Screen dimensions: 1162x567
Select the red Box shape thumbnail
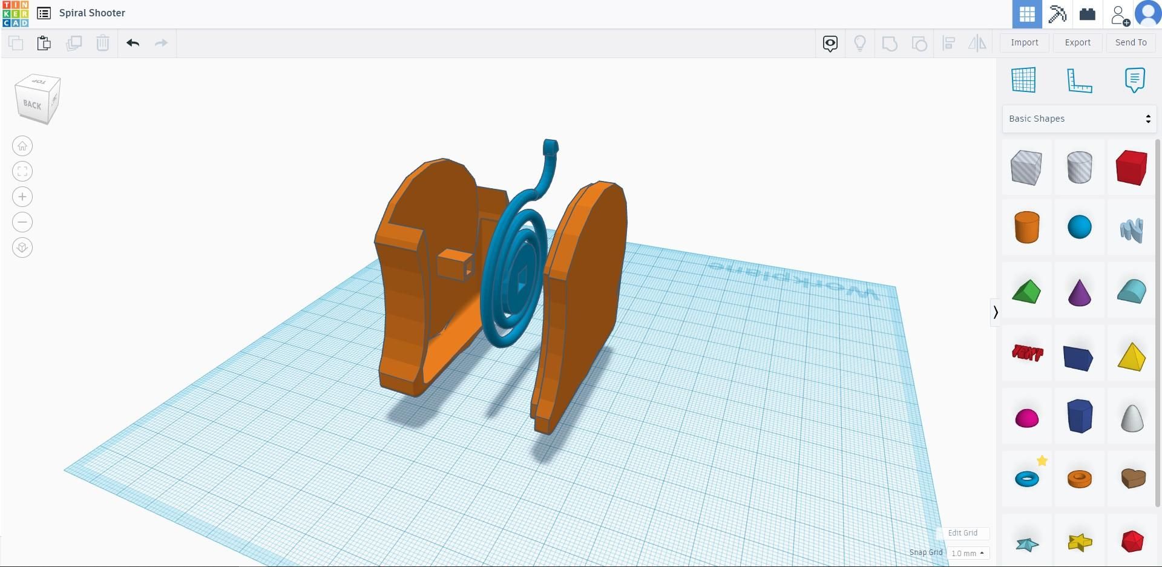tap(1131, 167)
